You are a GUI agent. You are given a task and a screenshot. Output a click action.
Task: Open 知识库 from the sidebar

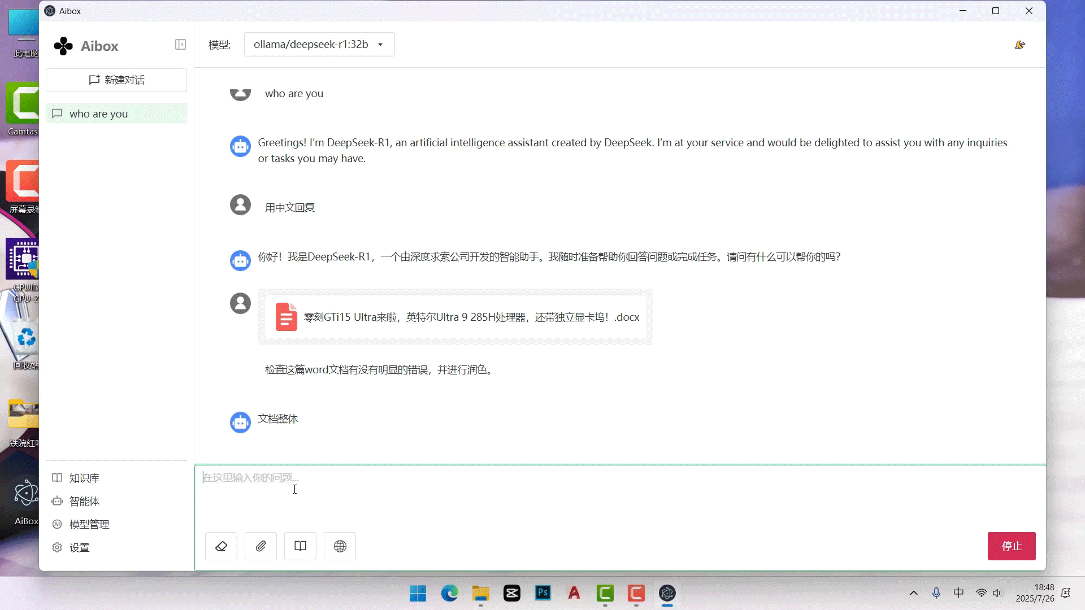(84, 478)
